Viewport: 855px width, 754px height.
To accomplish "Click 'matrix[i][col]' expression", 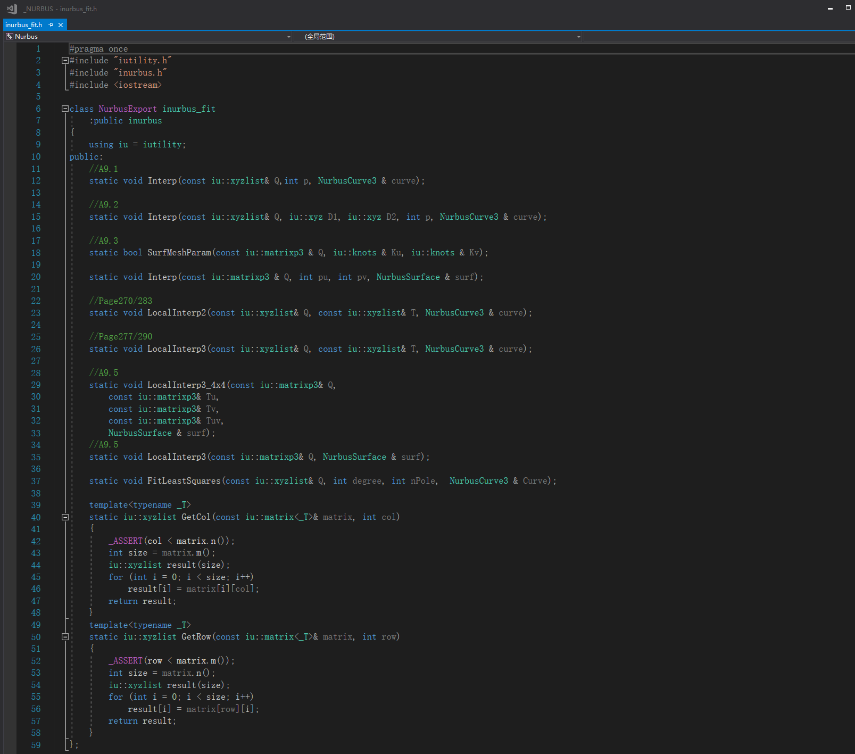I will [x=220, y=589].
